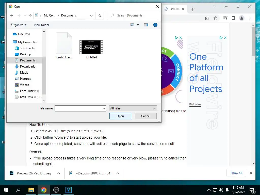The height and width of the screenshot is (195, 260).
Task: Open a new Chrome tab
Action: point(192,9)
